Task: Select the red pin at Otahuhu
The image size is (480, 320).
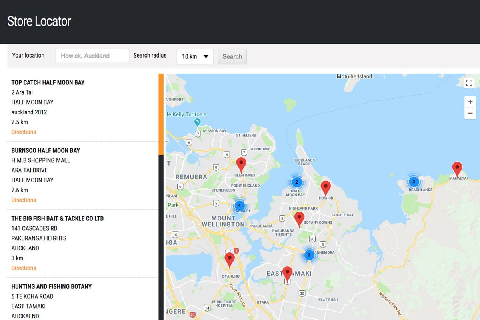Action: pos(229,260)
